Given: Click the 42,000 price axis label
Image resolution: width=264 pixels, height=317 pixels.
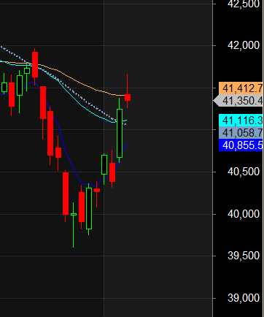Looking at the screenshot, I should 244,45.
